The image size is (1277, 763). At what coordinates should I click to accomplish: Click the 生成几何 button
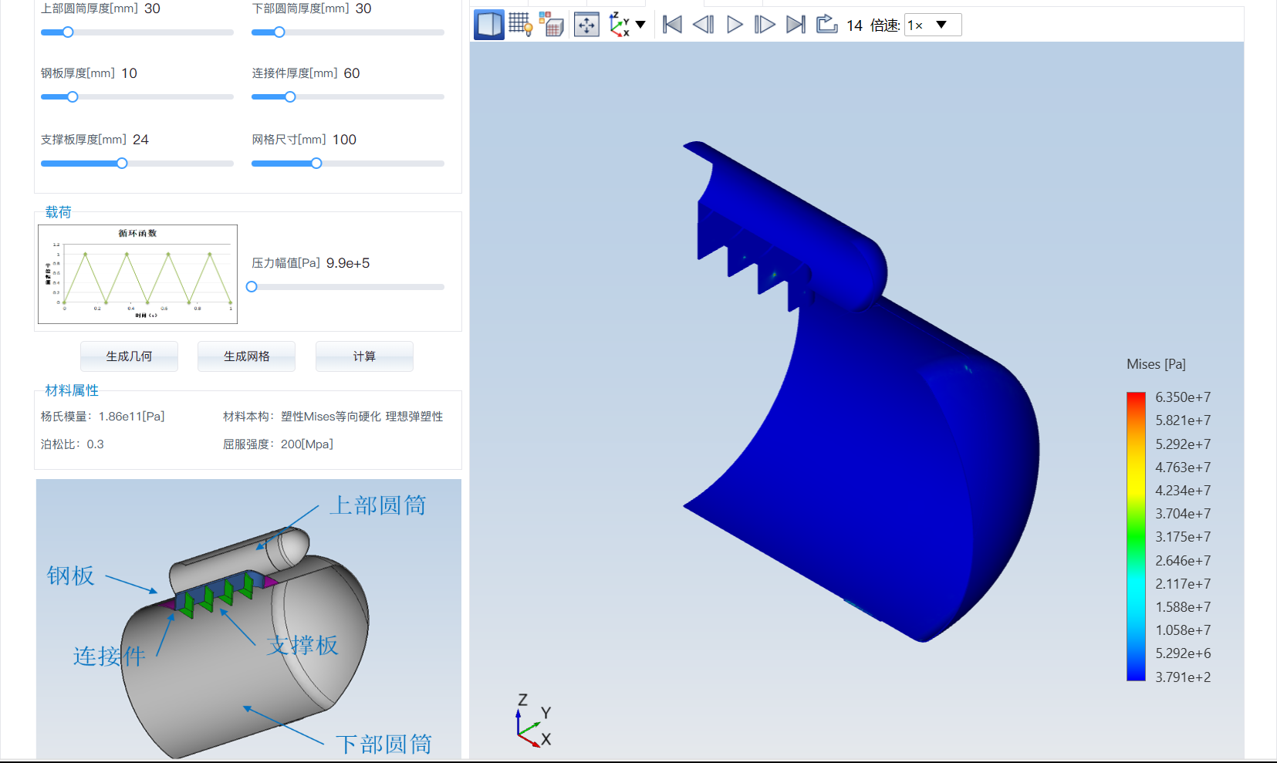click(x=129, y=356)
